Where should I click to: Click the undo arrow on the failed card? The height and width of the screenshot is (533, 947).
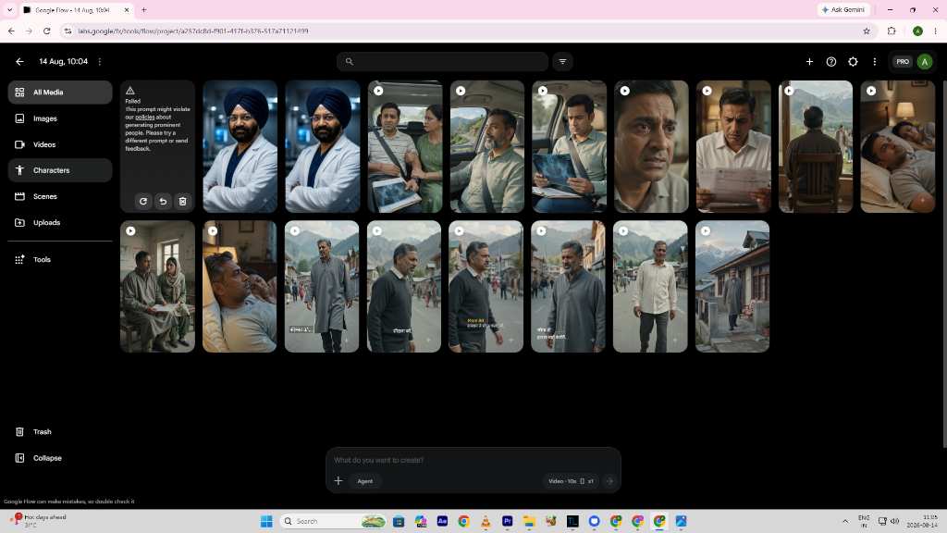point(163,201)
